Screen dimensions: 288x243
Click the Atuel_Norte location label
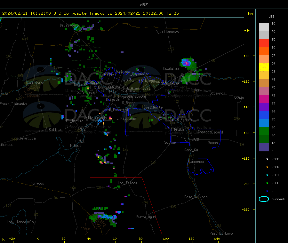[x=152, y=107]
